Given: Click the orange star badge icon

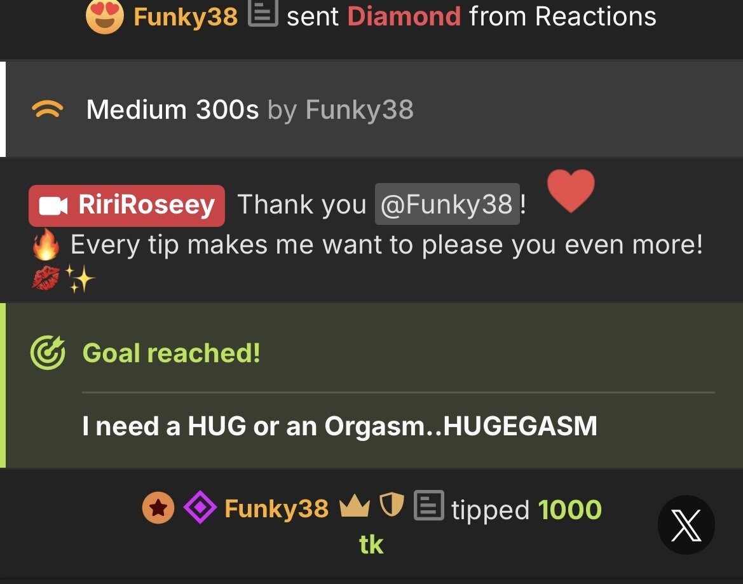Looking at the screenshot, I should (158, 508).
